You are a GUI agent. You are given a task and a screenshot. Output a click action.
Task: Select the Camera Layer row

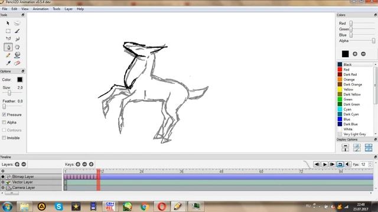coord(31,187)
